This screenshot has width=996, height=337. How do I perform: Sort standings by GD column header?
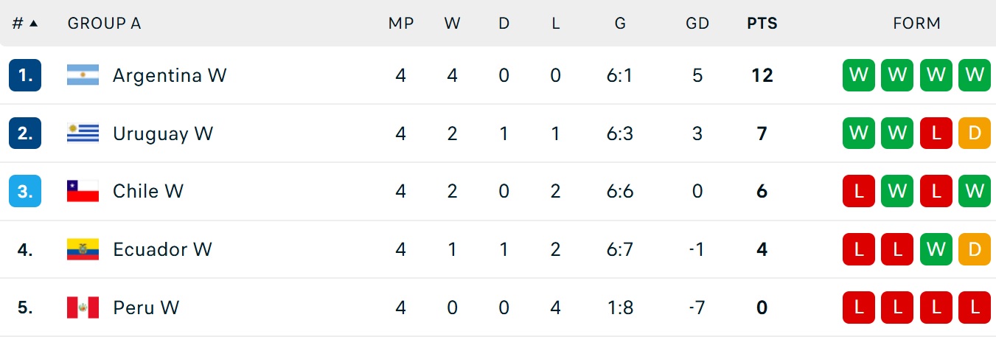click(697, 24)
